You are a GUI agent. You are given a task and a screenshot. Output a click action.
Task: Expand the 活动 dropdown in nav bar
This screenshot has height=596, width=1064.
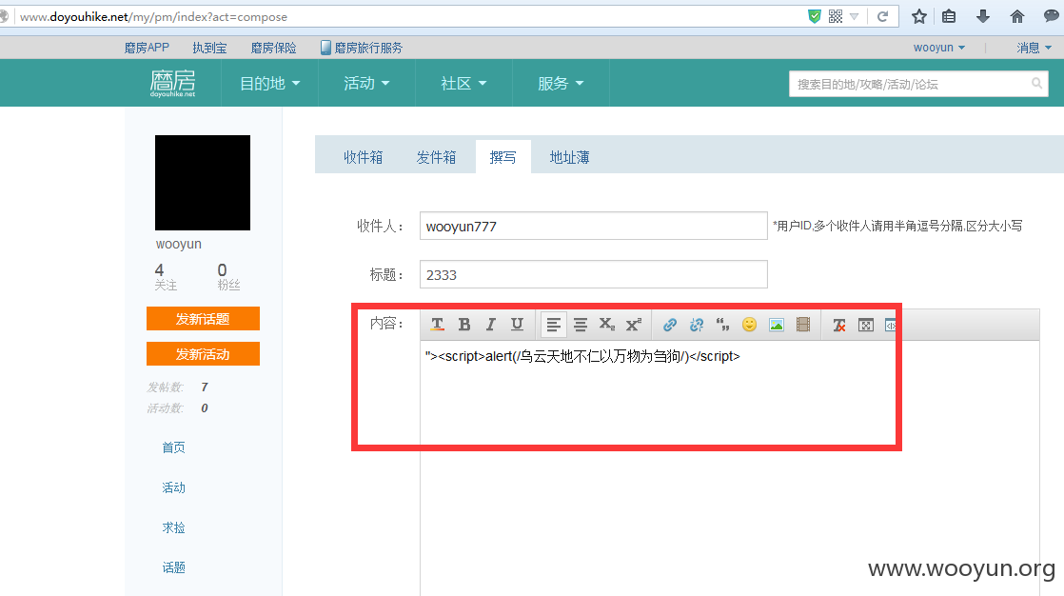[x=366, y=84]
